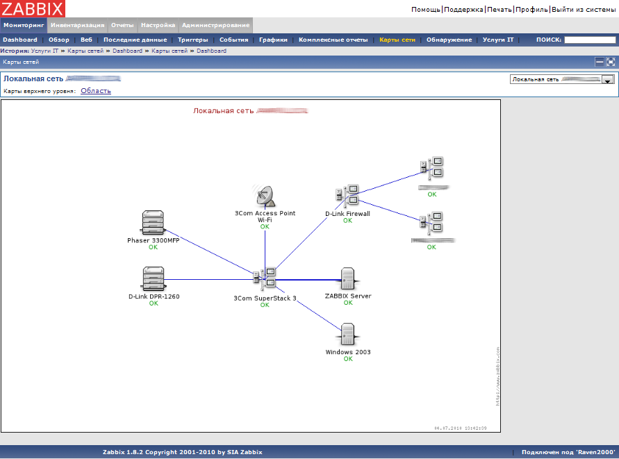This screenshot has height=459, width=619.
Task: Open Последние данные submenu item
Action: 135,40
